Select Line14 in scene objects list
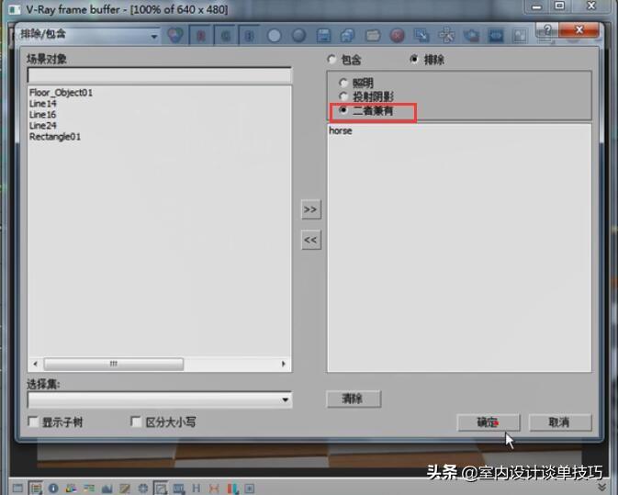 pyautogui.click(x=42, y=104)
